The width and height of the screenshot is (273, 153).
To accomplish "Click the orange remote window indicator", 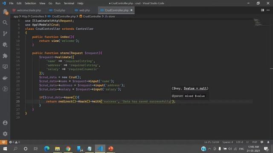I will pos(3,142).
